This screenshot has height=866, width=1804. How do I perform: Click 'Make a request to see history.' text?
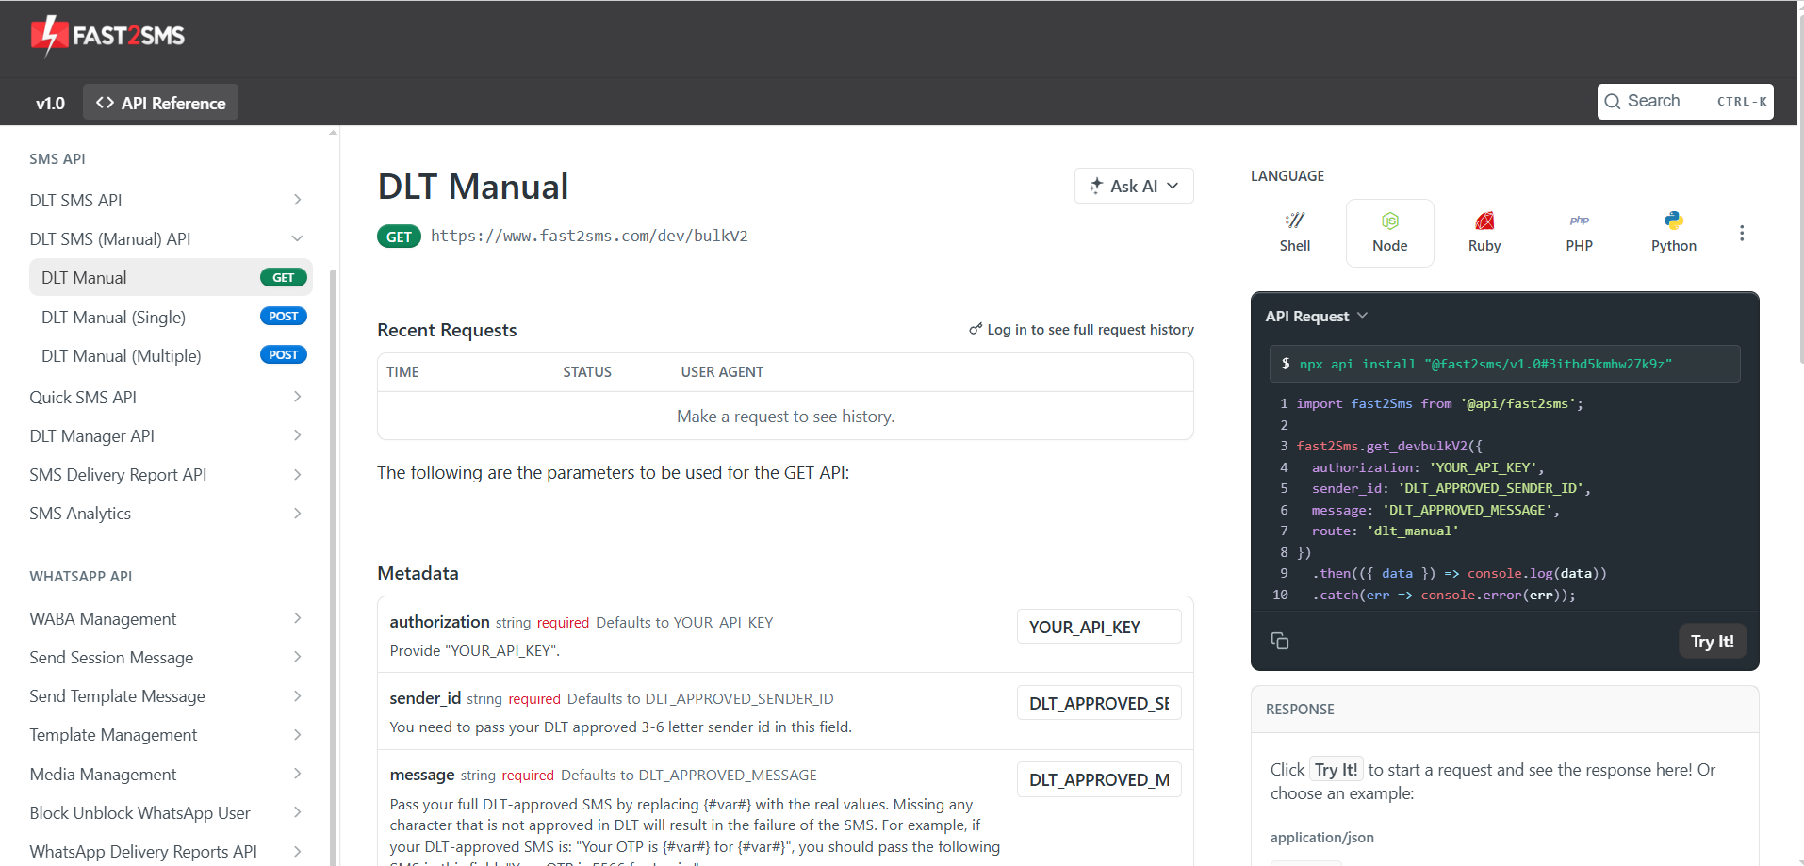(785, 417)
